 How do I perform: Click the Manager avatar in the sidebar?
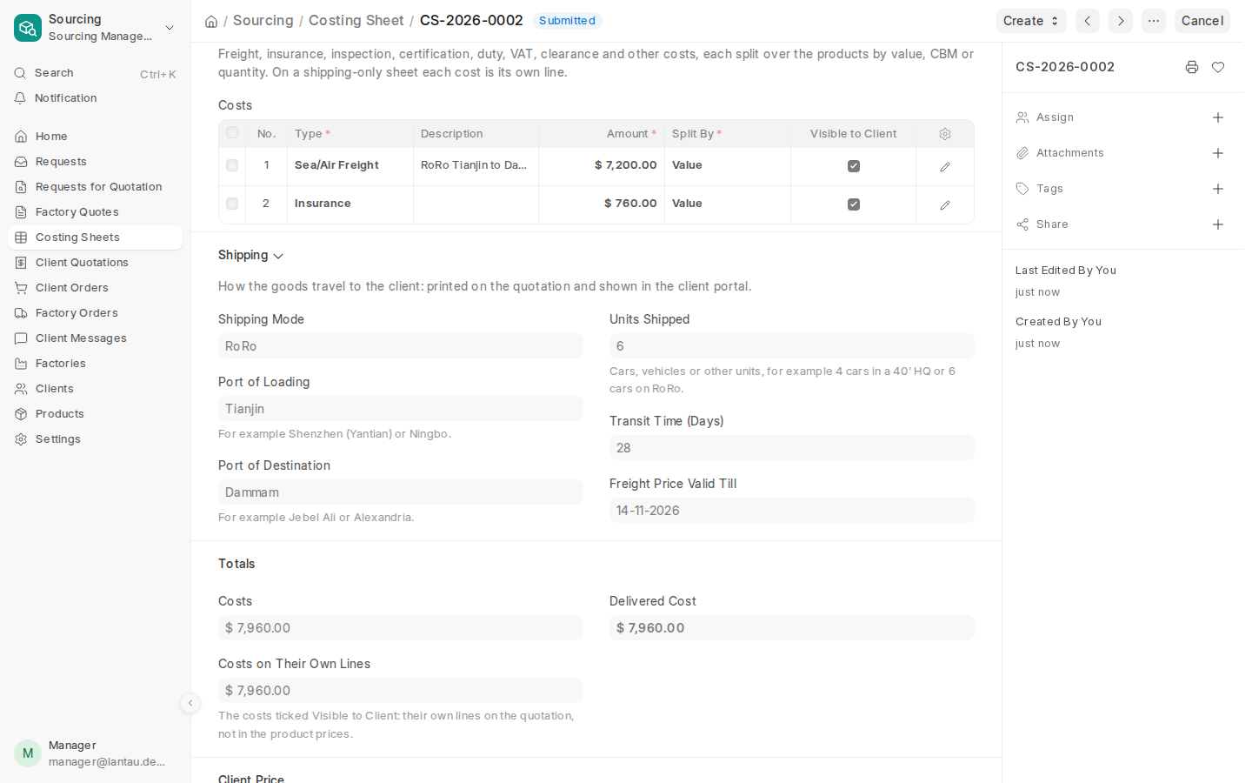point(28,753)
